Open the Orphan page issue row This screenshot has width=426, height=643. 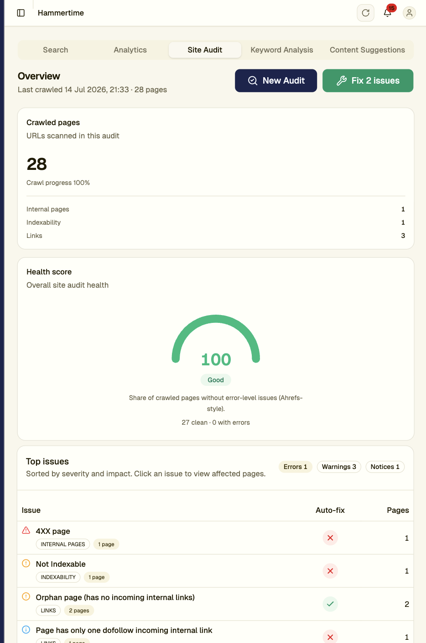click(x=215, y=604)
